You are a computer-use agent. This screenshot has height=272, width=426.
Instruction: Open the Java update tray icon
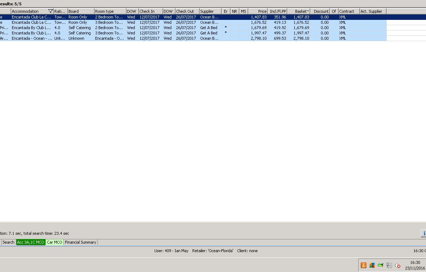[364, 265]
